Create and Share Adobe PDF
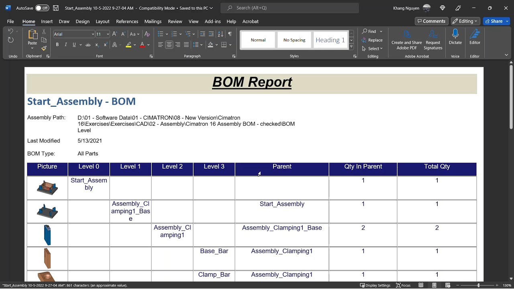The image size is (514, 289). [407, 40]
